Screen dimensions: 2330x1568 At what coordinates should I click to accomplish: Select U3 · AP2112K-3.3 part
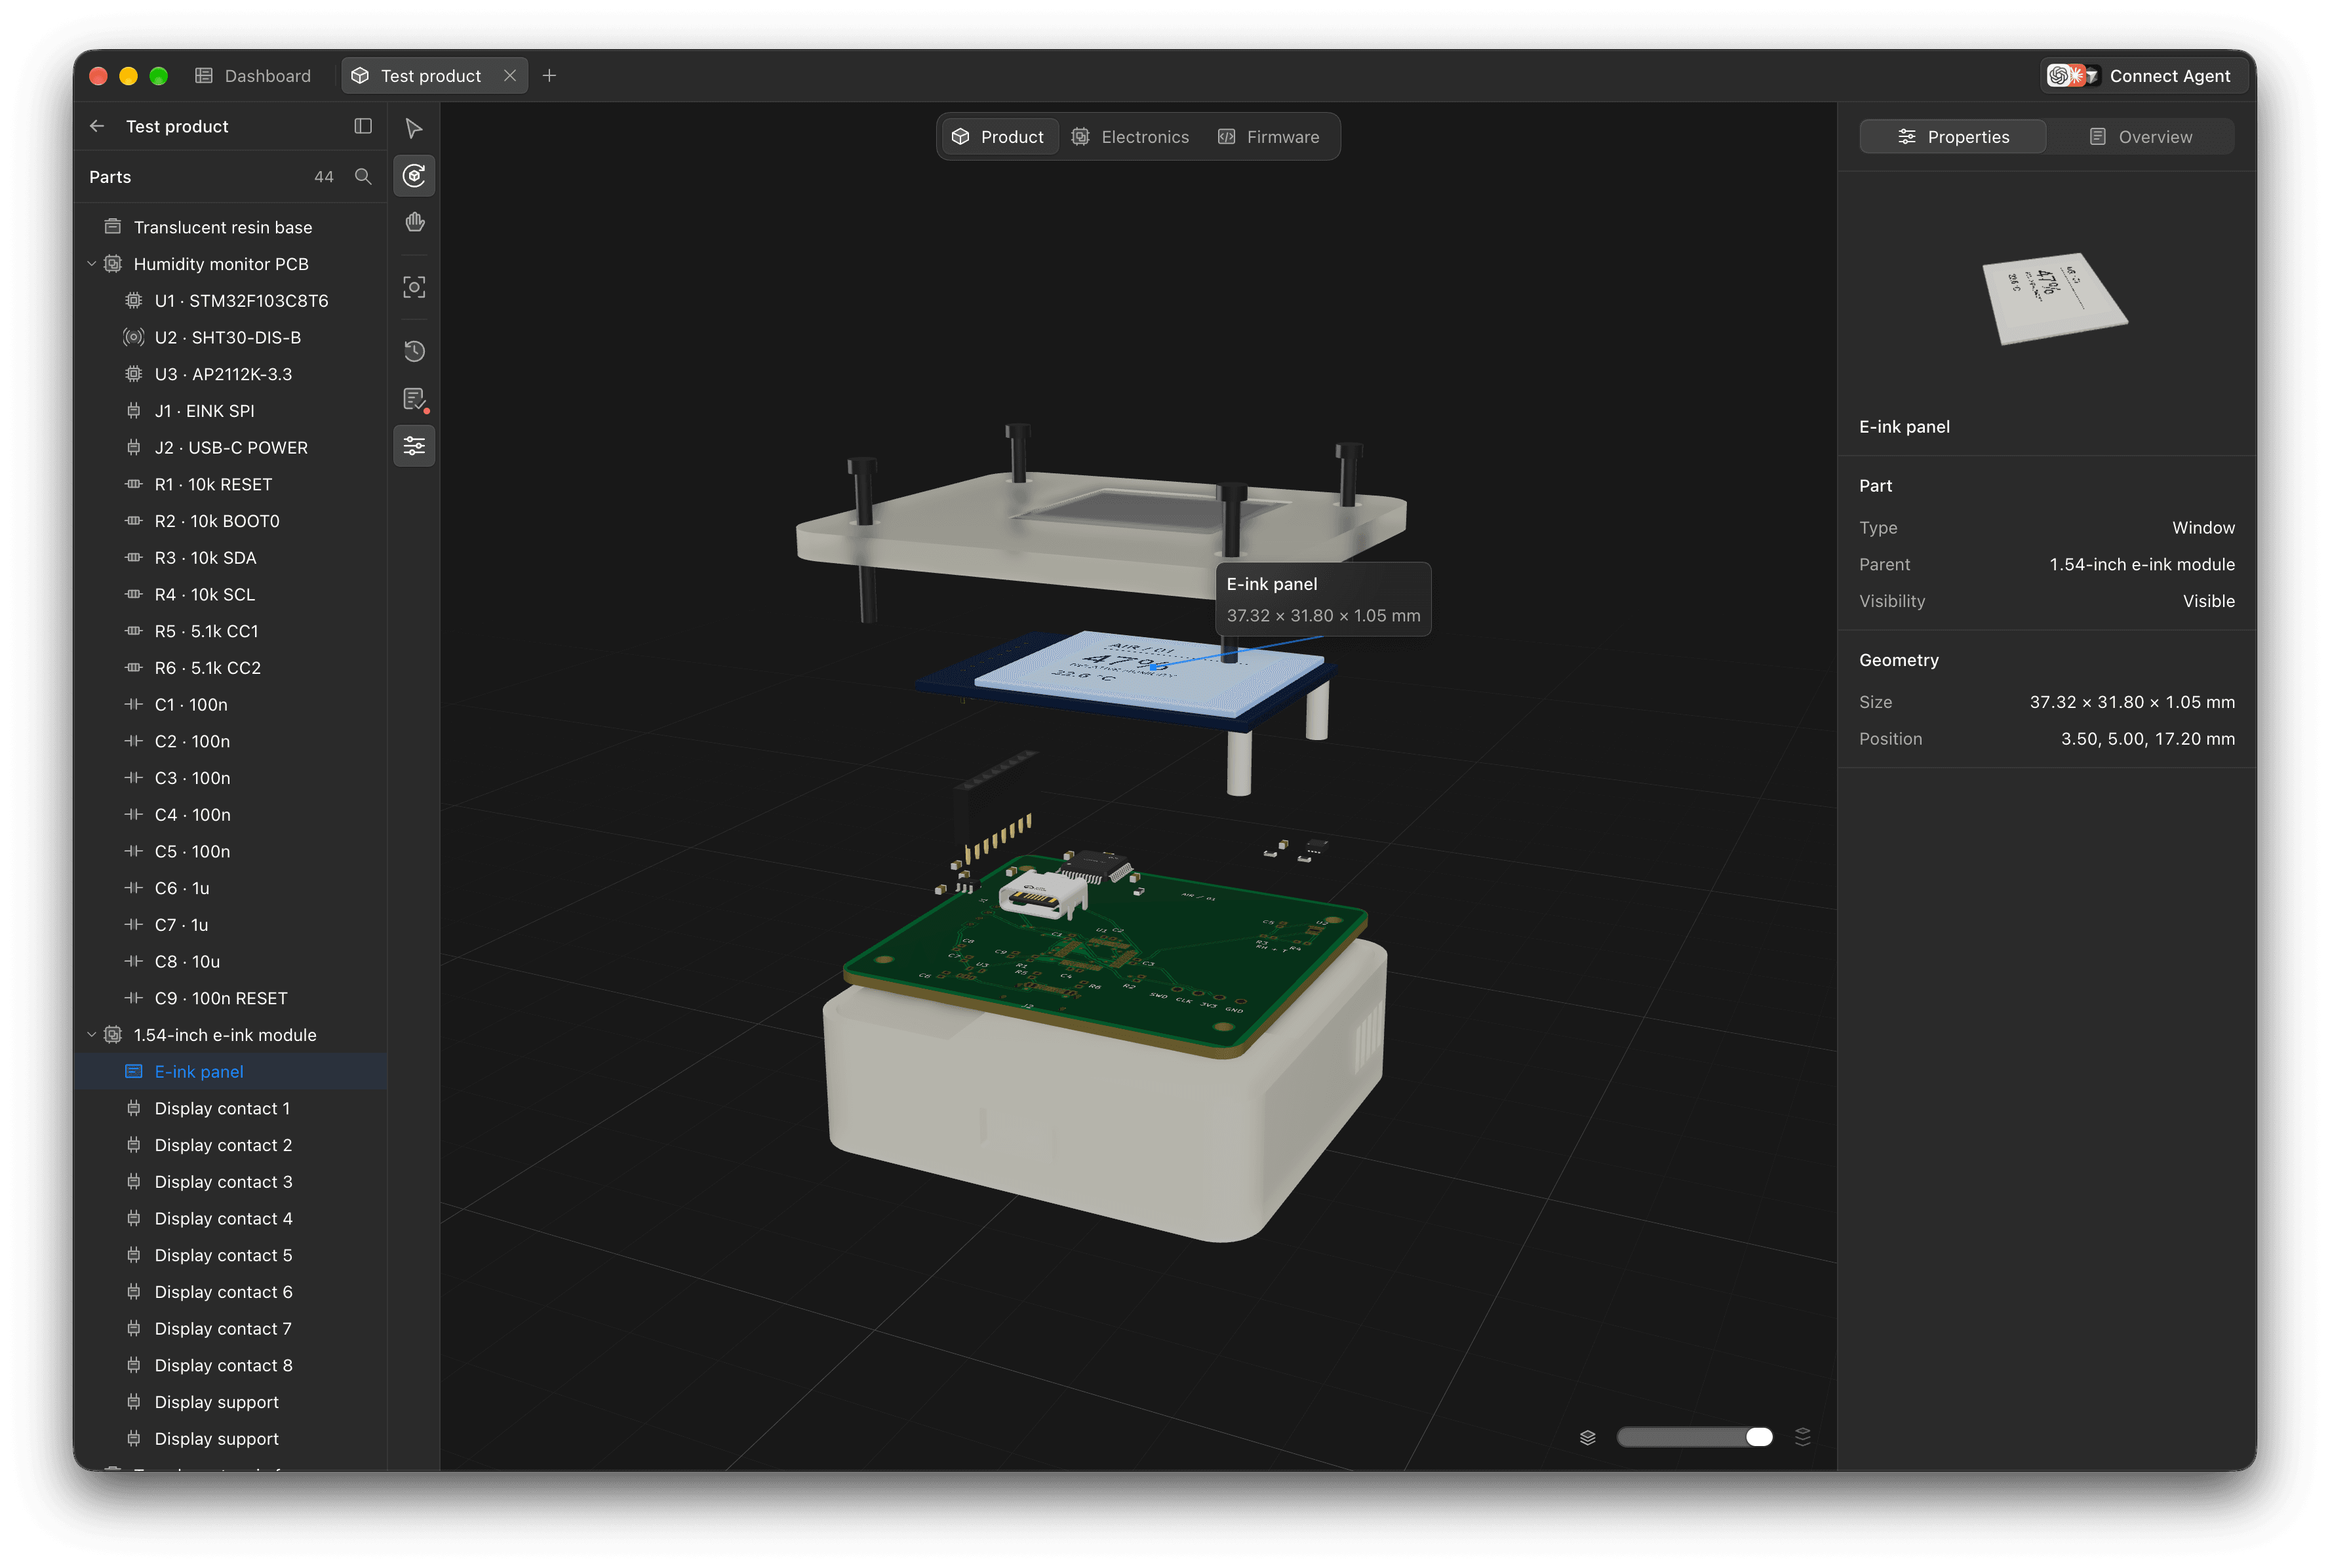pyautogui.click(x=231, y=374)
